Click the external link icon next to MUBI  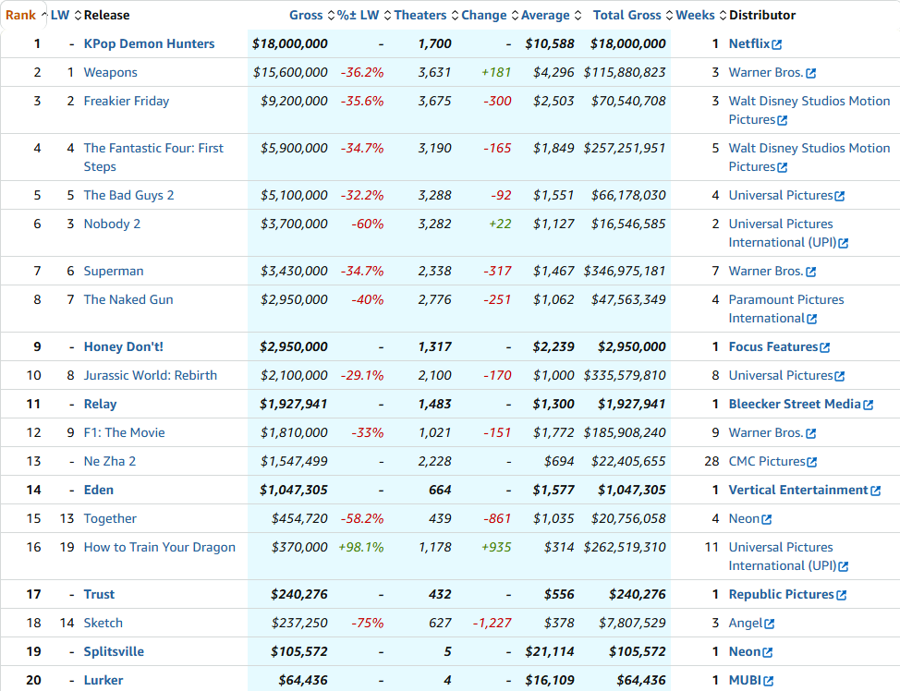(769, 681)
